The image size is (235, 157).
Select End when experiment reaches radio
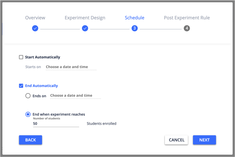tap(28, 114)
